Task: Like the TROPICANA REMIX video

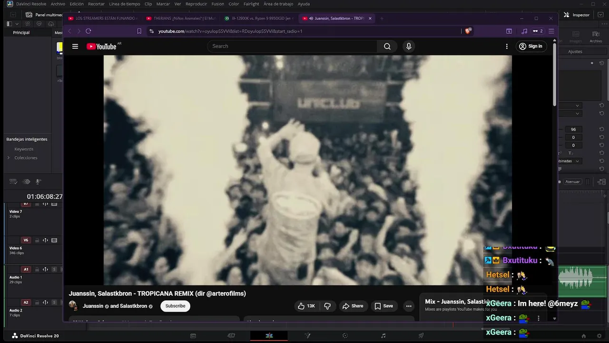Action: pos(306,306)
